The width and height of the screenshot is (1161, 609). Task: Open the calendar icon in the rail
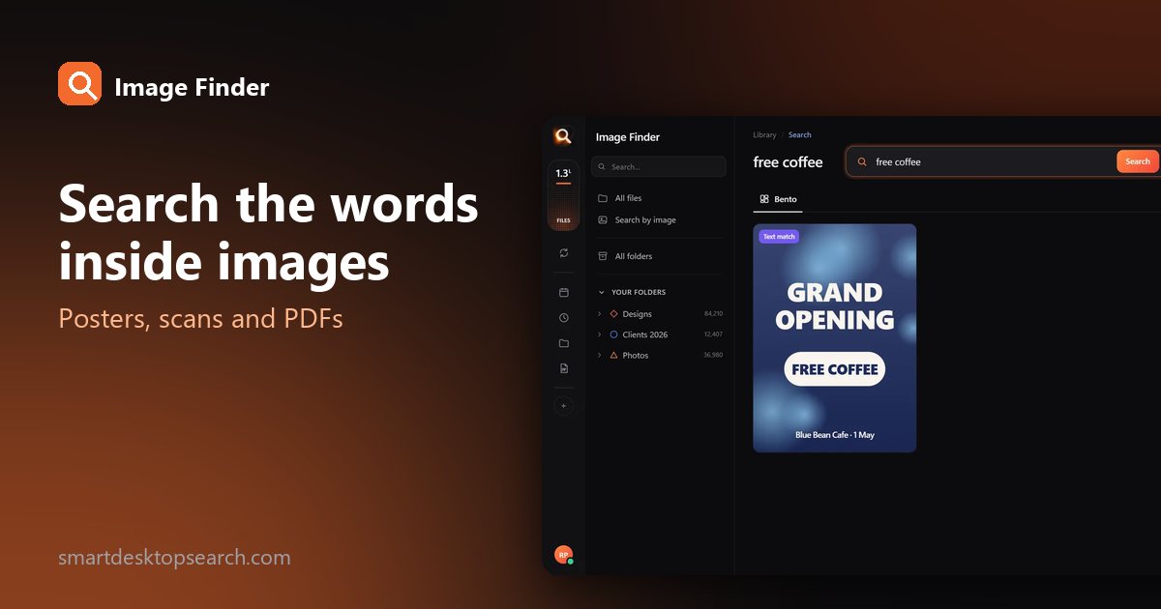(564, 292)
